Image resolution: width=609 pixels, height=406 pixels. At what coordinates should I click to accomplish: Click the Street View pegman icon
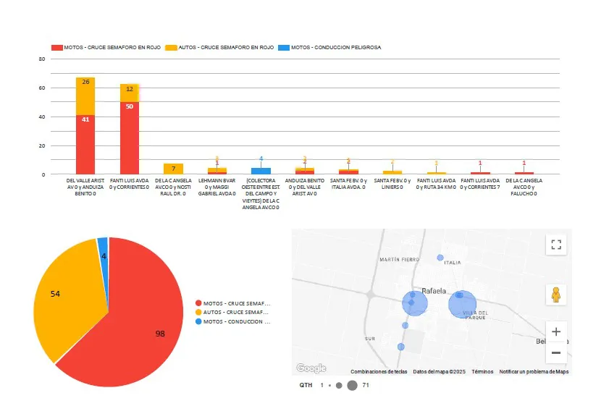click(556, 295)
